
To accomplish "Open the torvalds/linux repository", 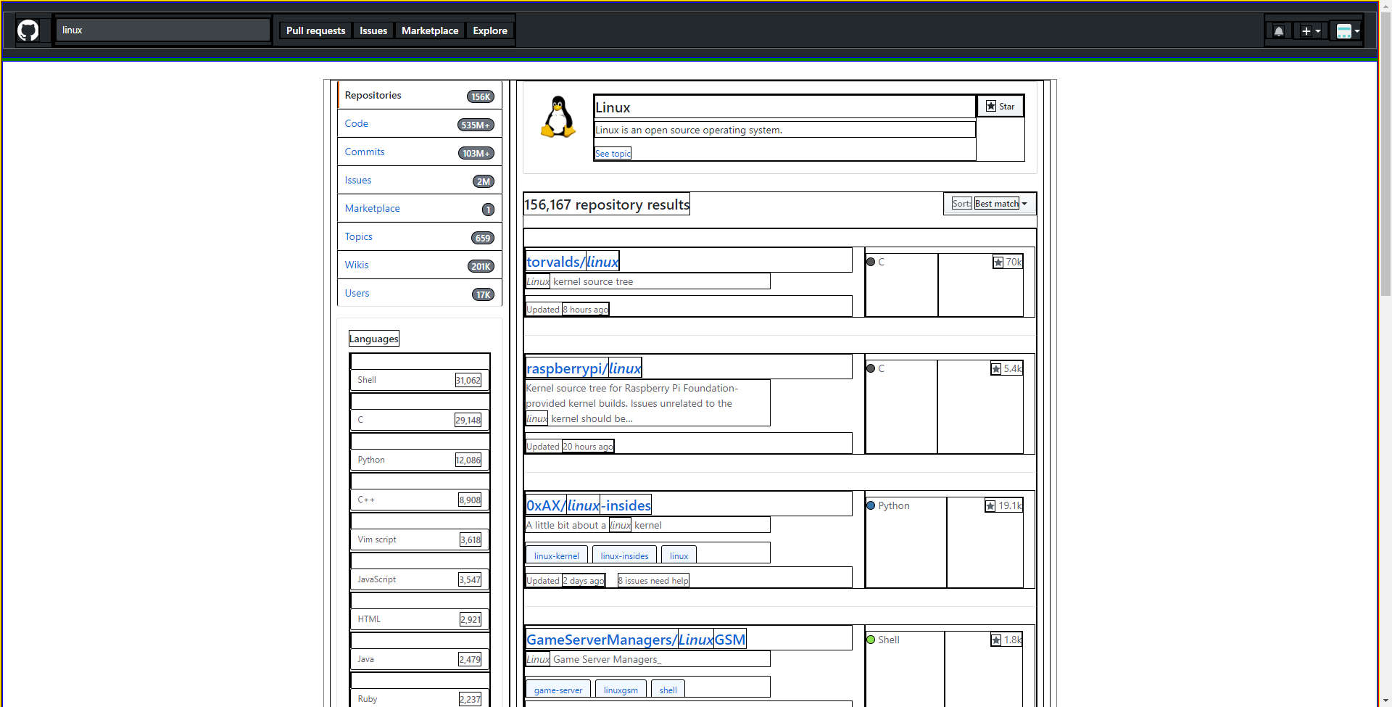I will point(573,262).
